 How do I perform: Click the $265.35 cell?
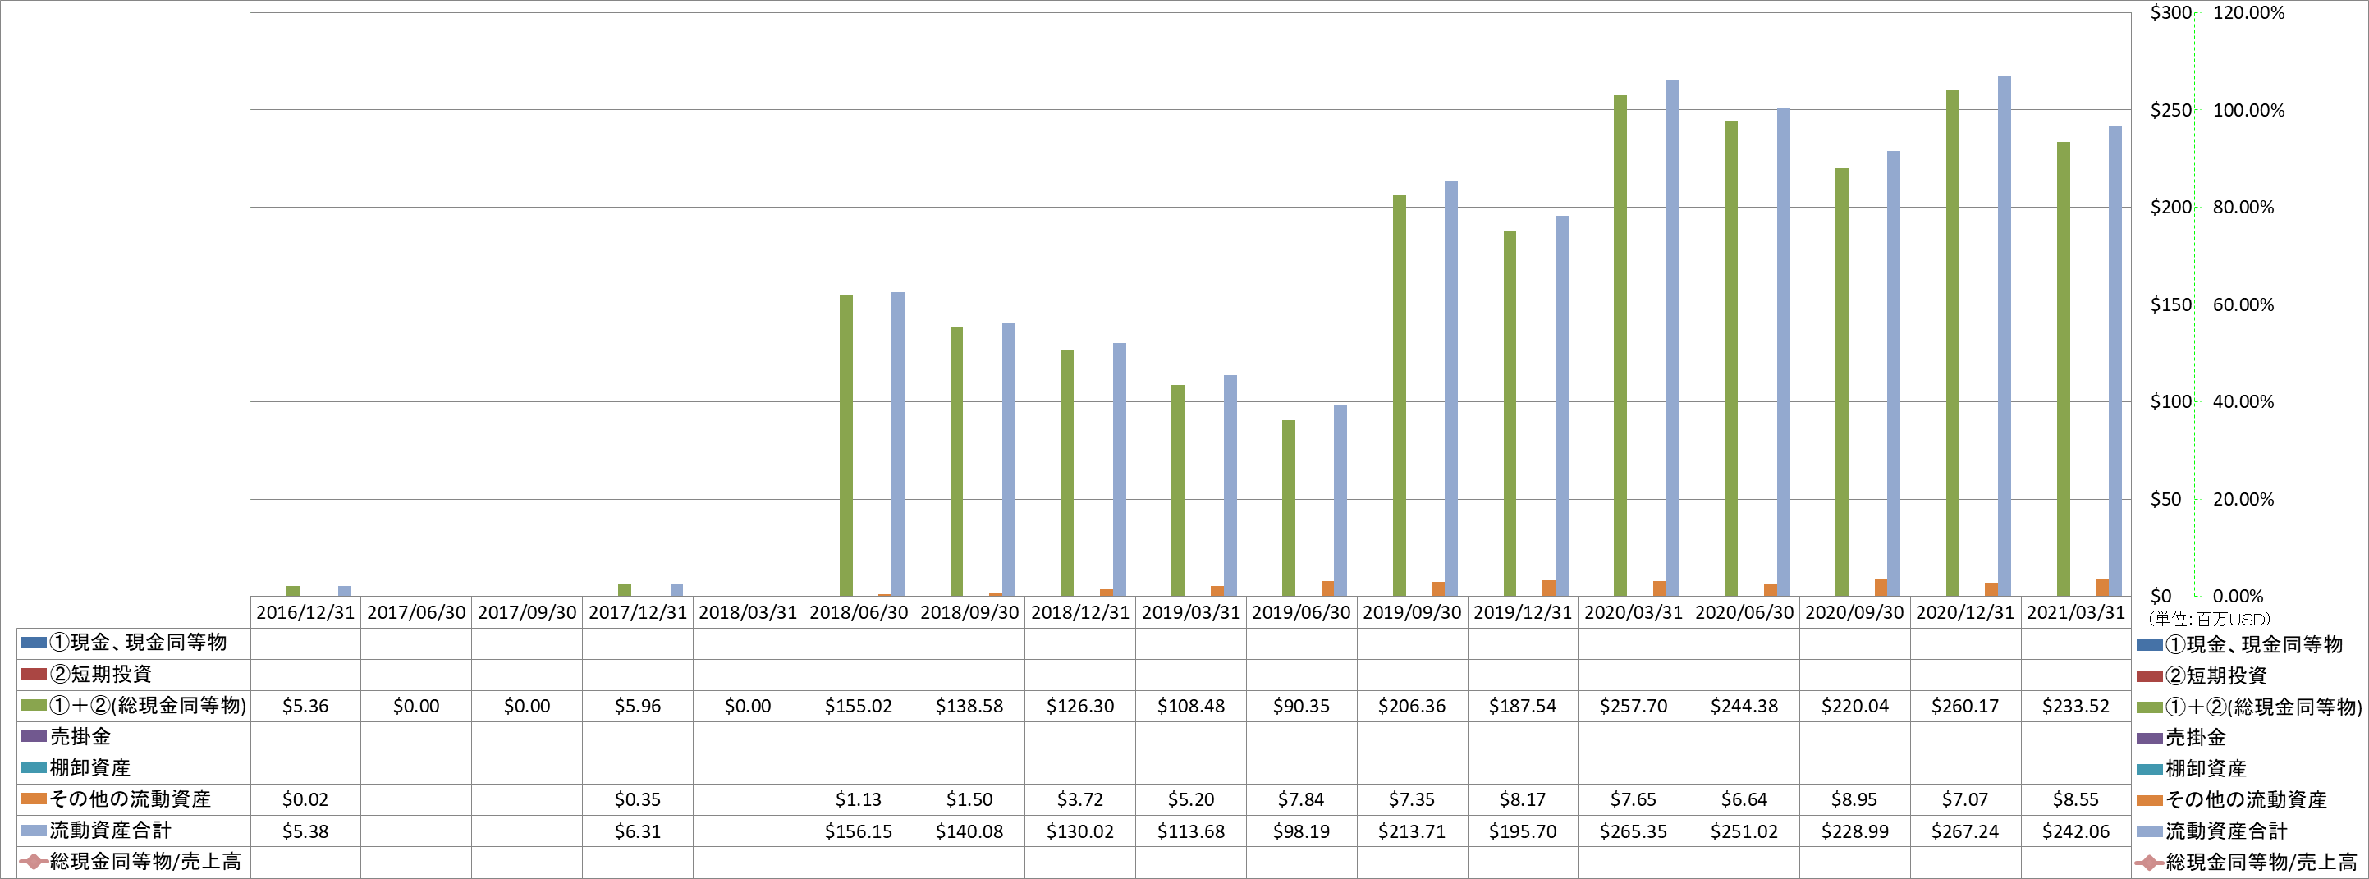click(x=1634, y=831)
